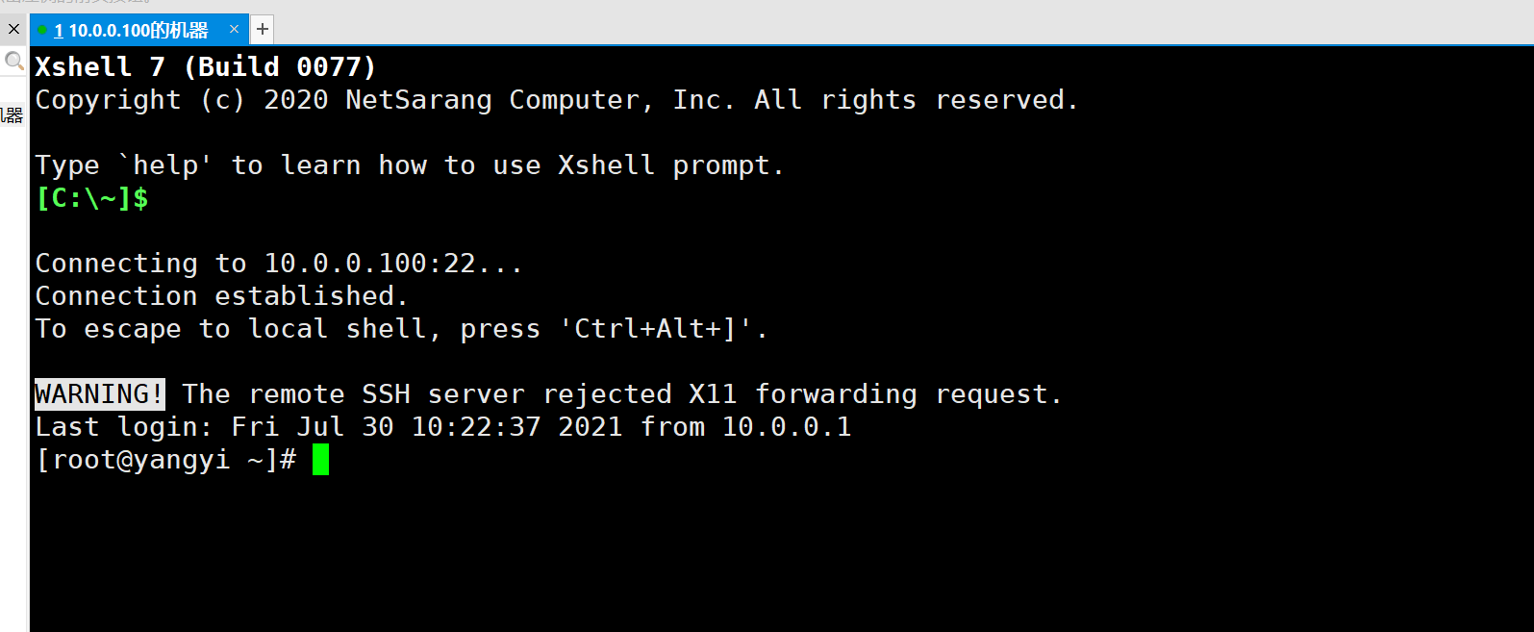Click the Copyright NetSarang Computer line
This screenshot has height=632, width=1534.
pos(557,100)
